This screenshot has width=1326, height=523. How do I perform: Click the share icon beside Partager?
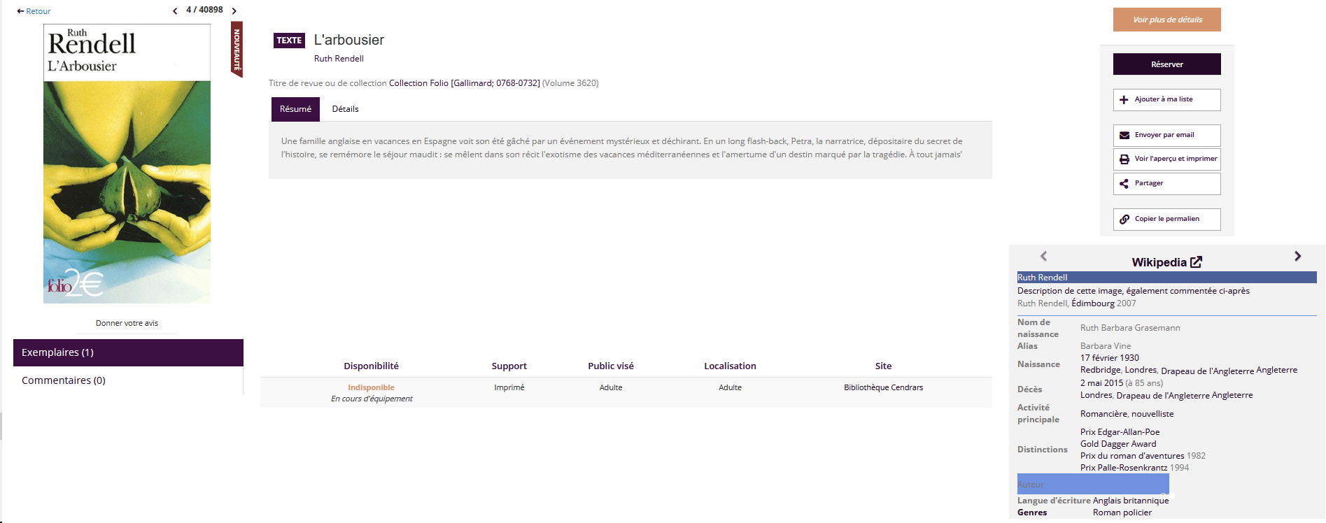point(1124,184)
